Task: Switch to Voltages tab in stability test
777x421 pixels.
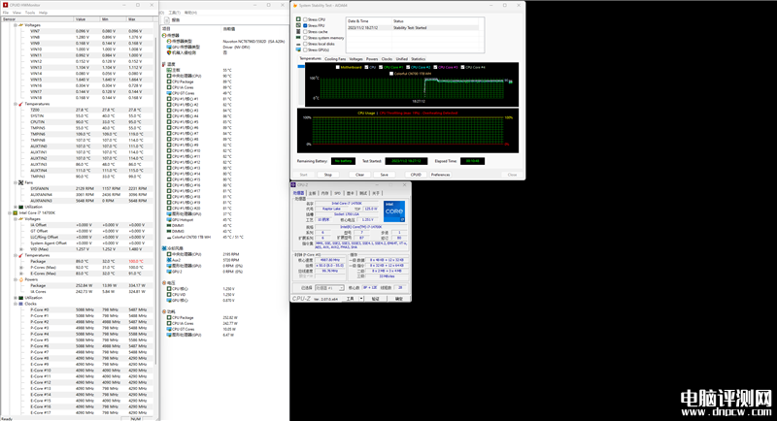Action: point(355,59)
